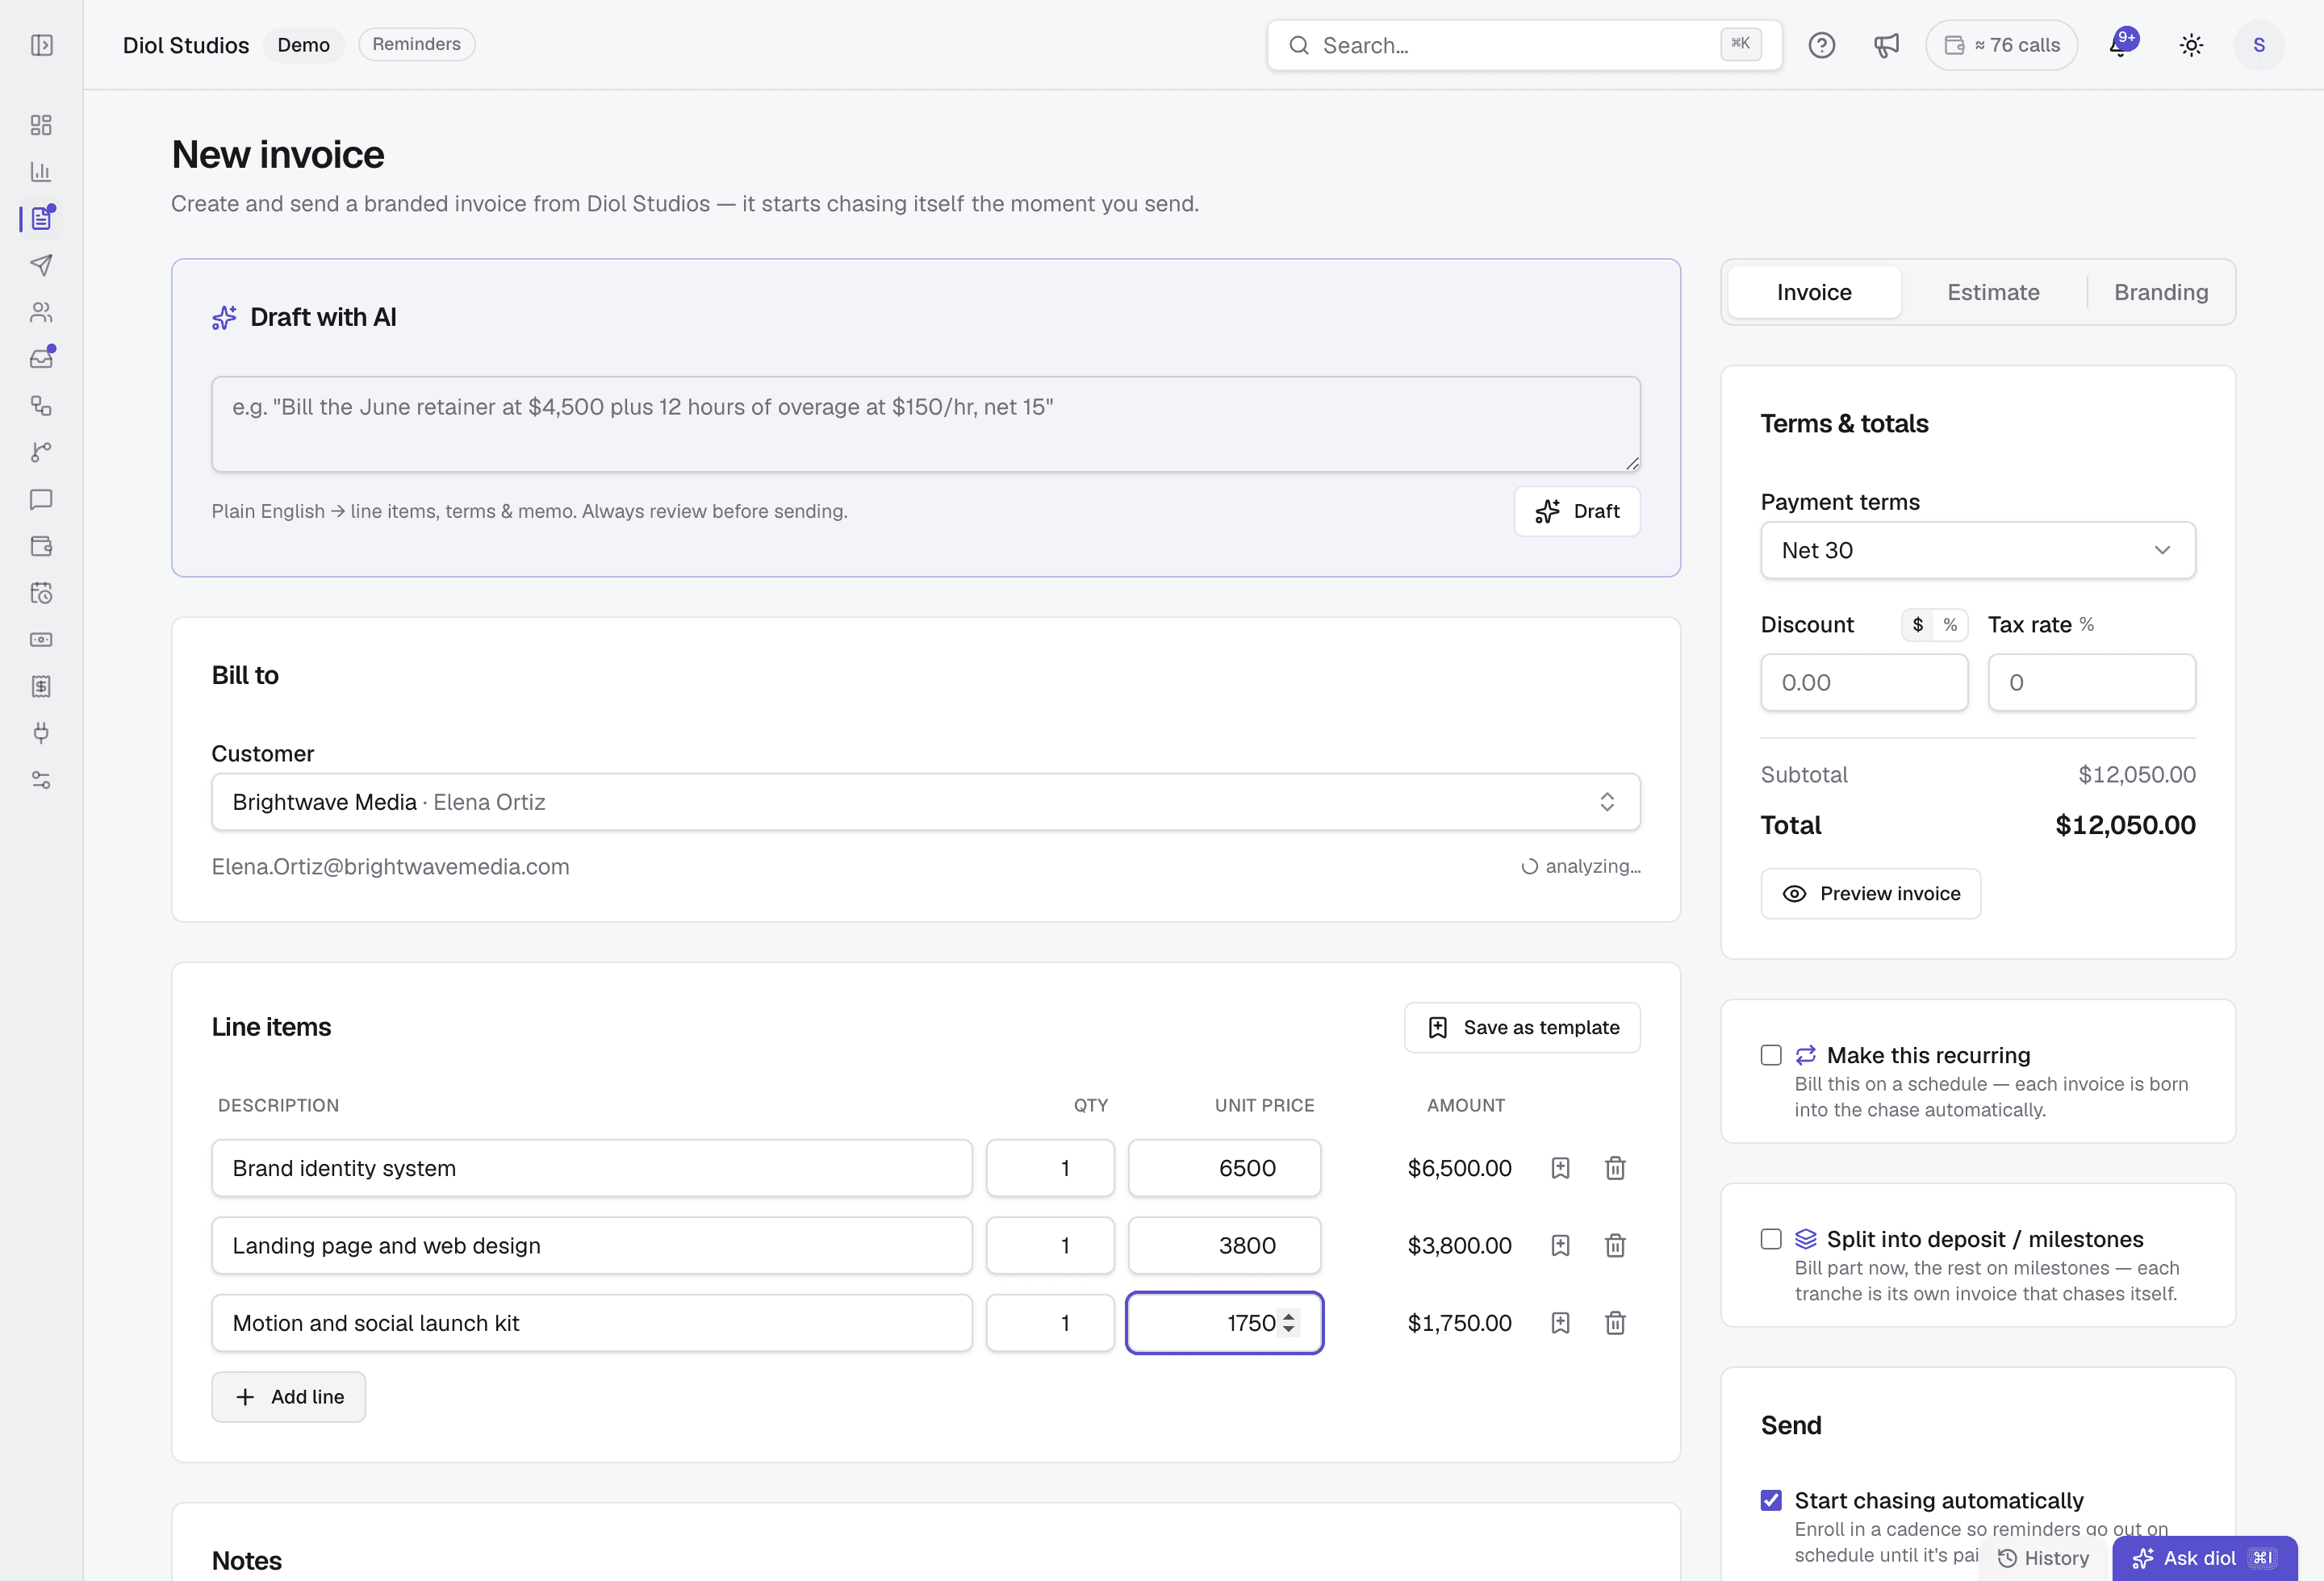Screen dimensions: 2324x1581
Task: Open the chat bubble icon in sidebar
Action: 41,498
